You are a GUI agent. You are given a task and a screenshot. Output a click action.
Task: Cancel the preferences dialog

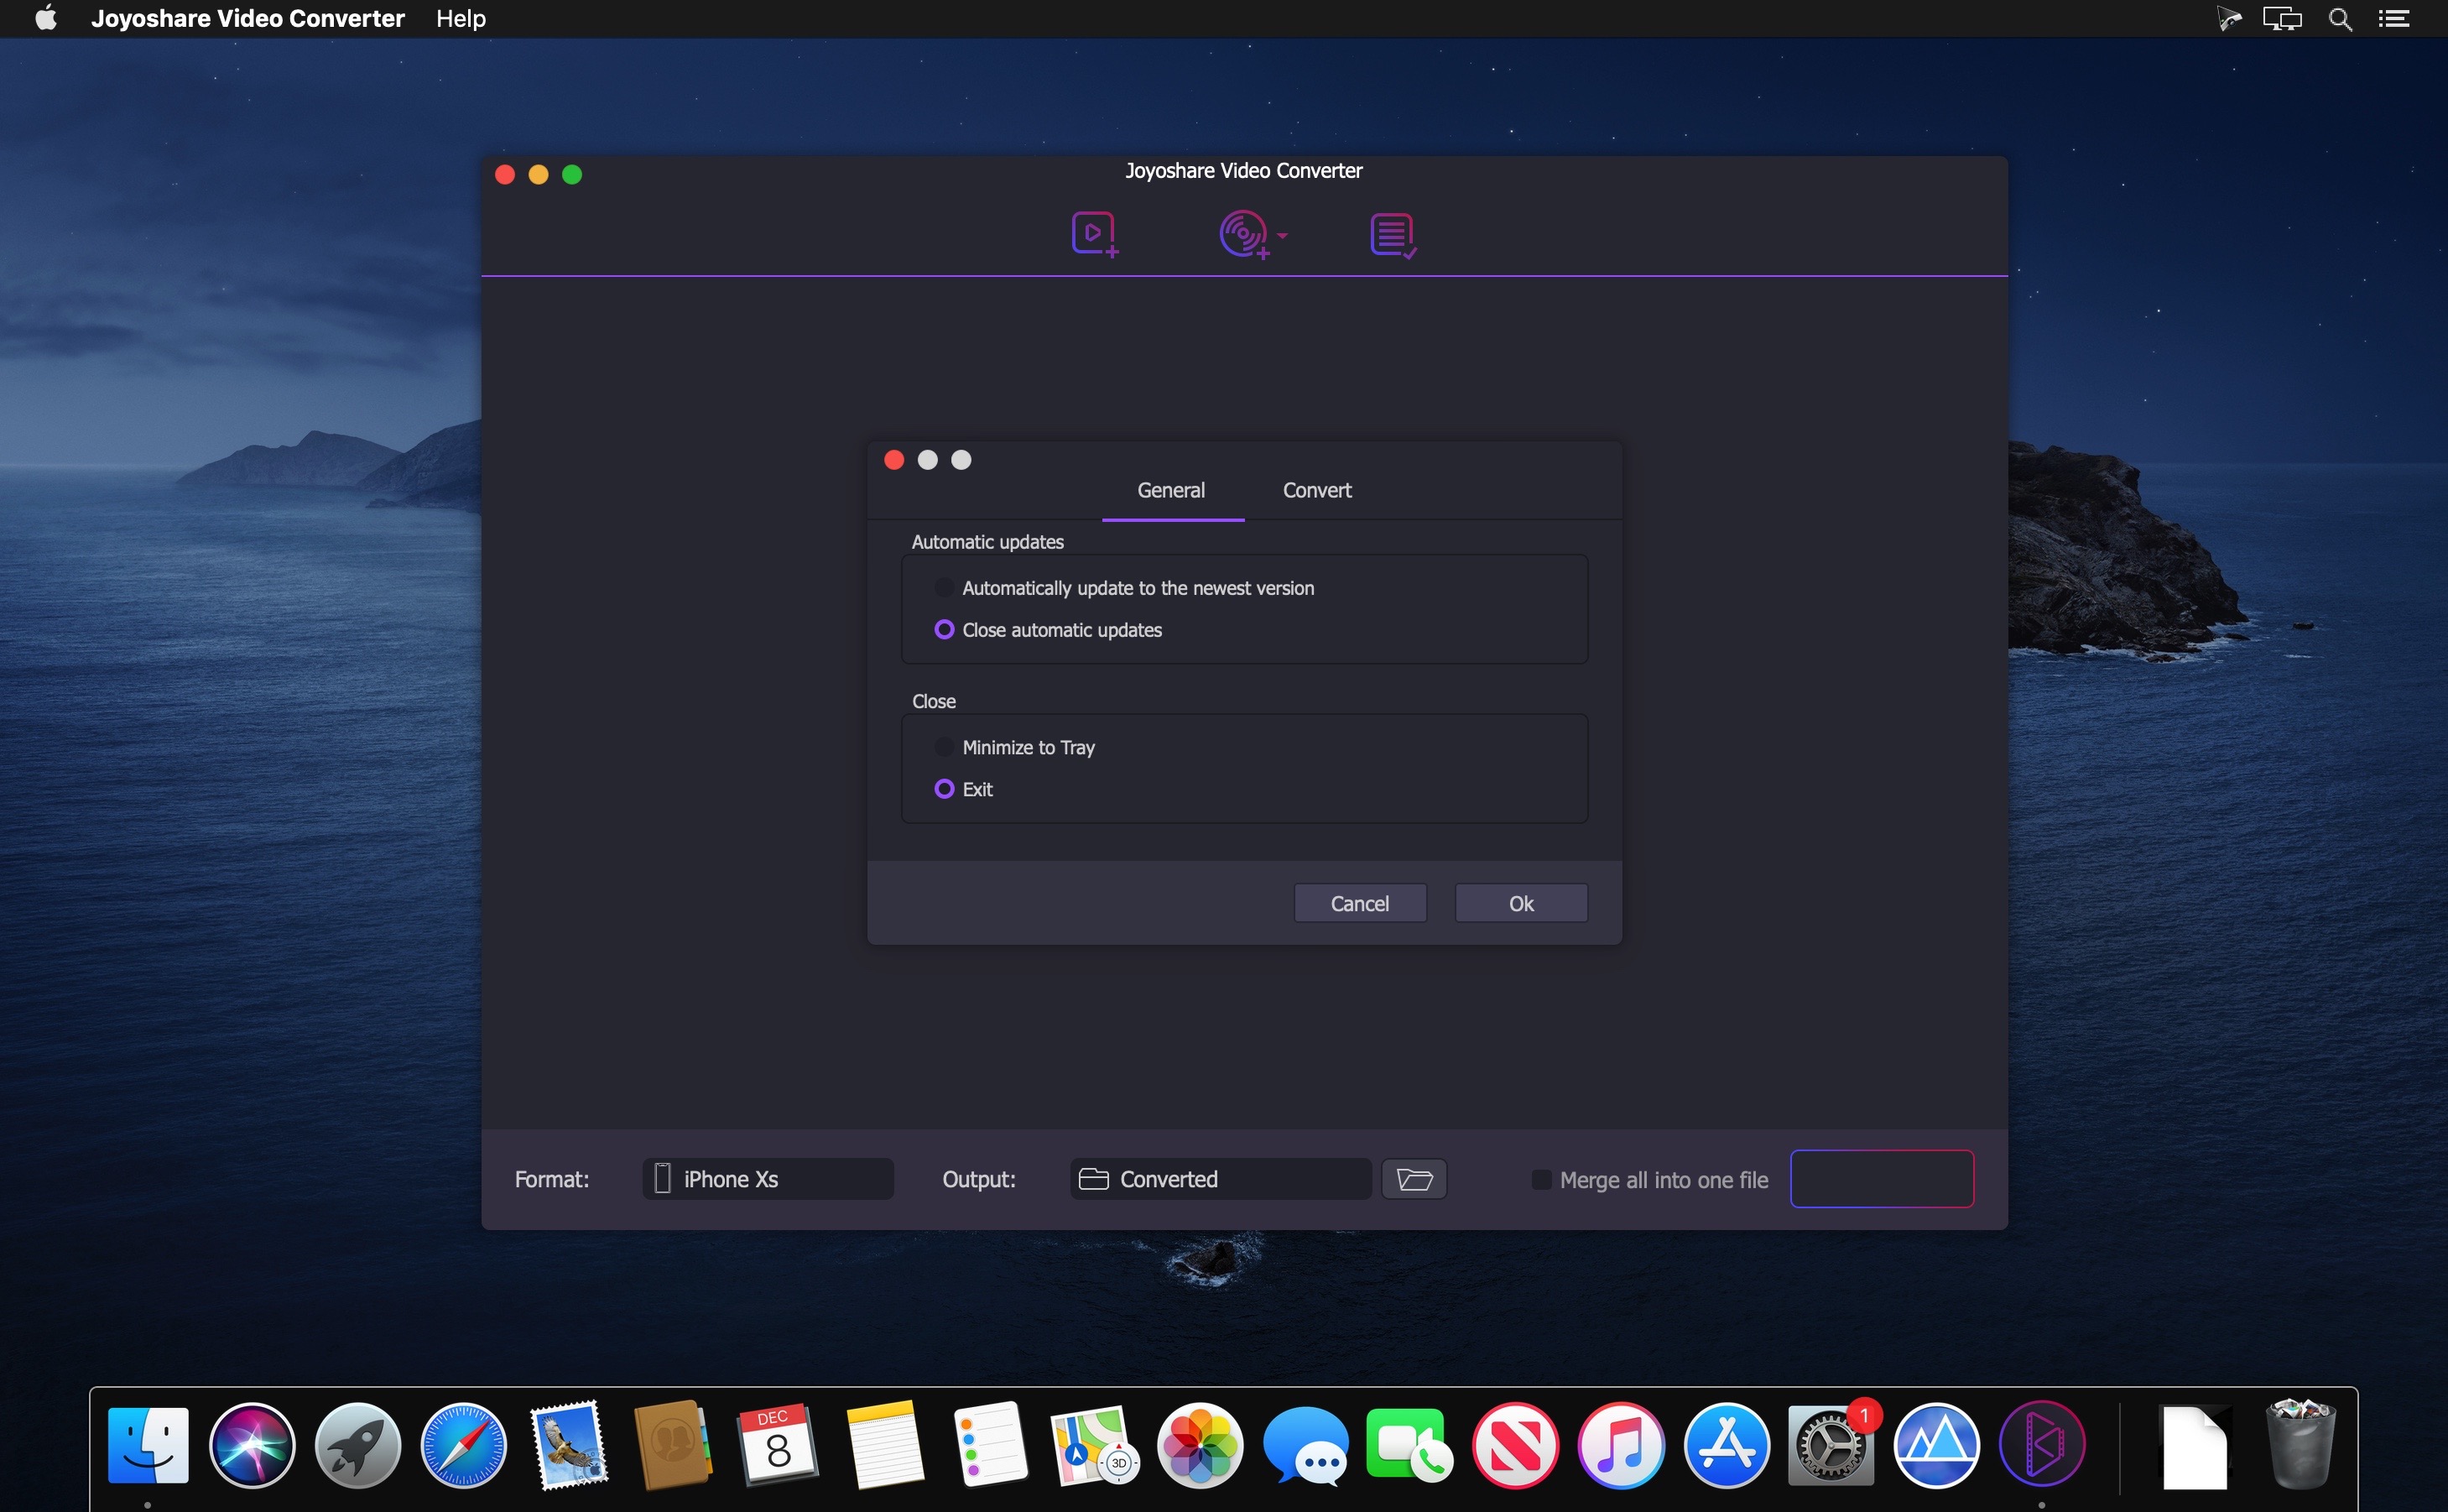tap(1359, 903)
